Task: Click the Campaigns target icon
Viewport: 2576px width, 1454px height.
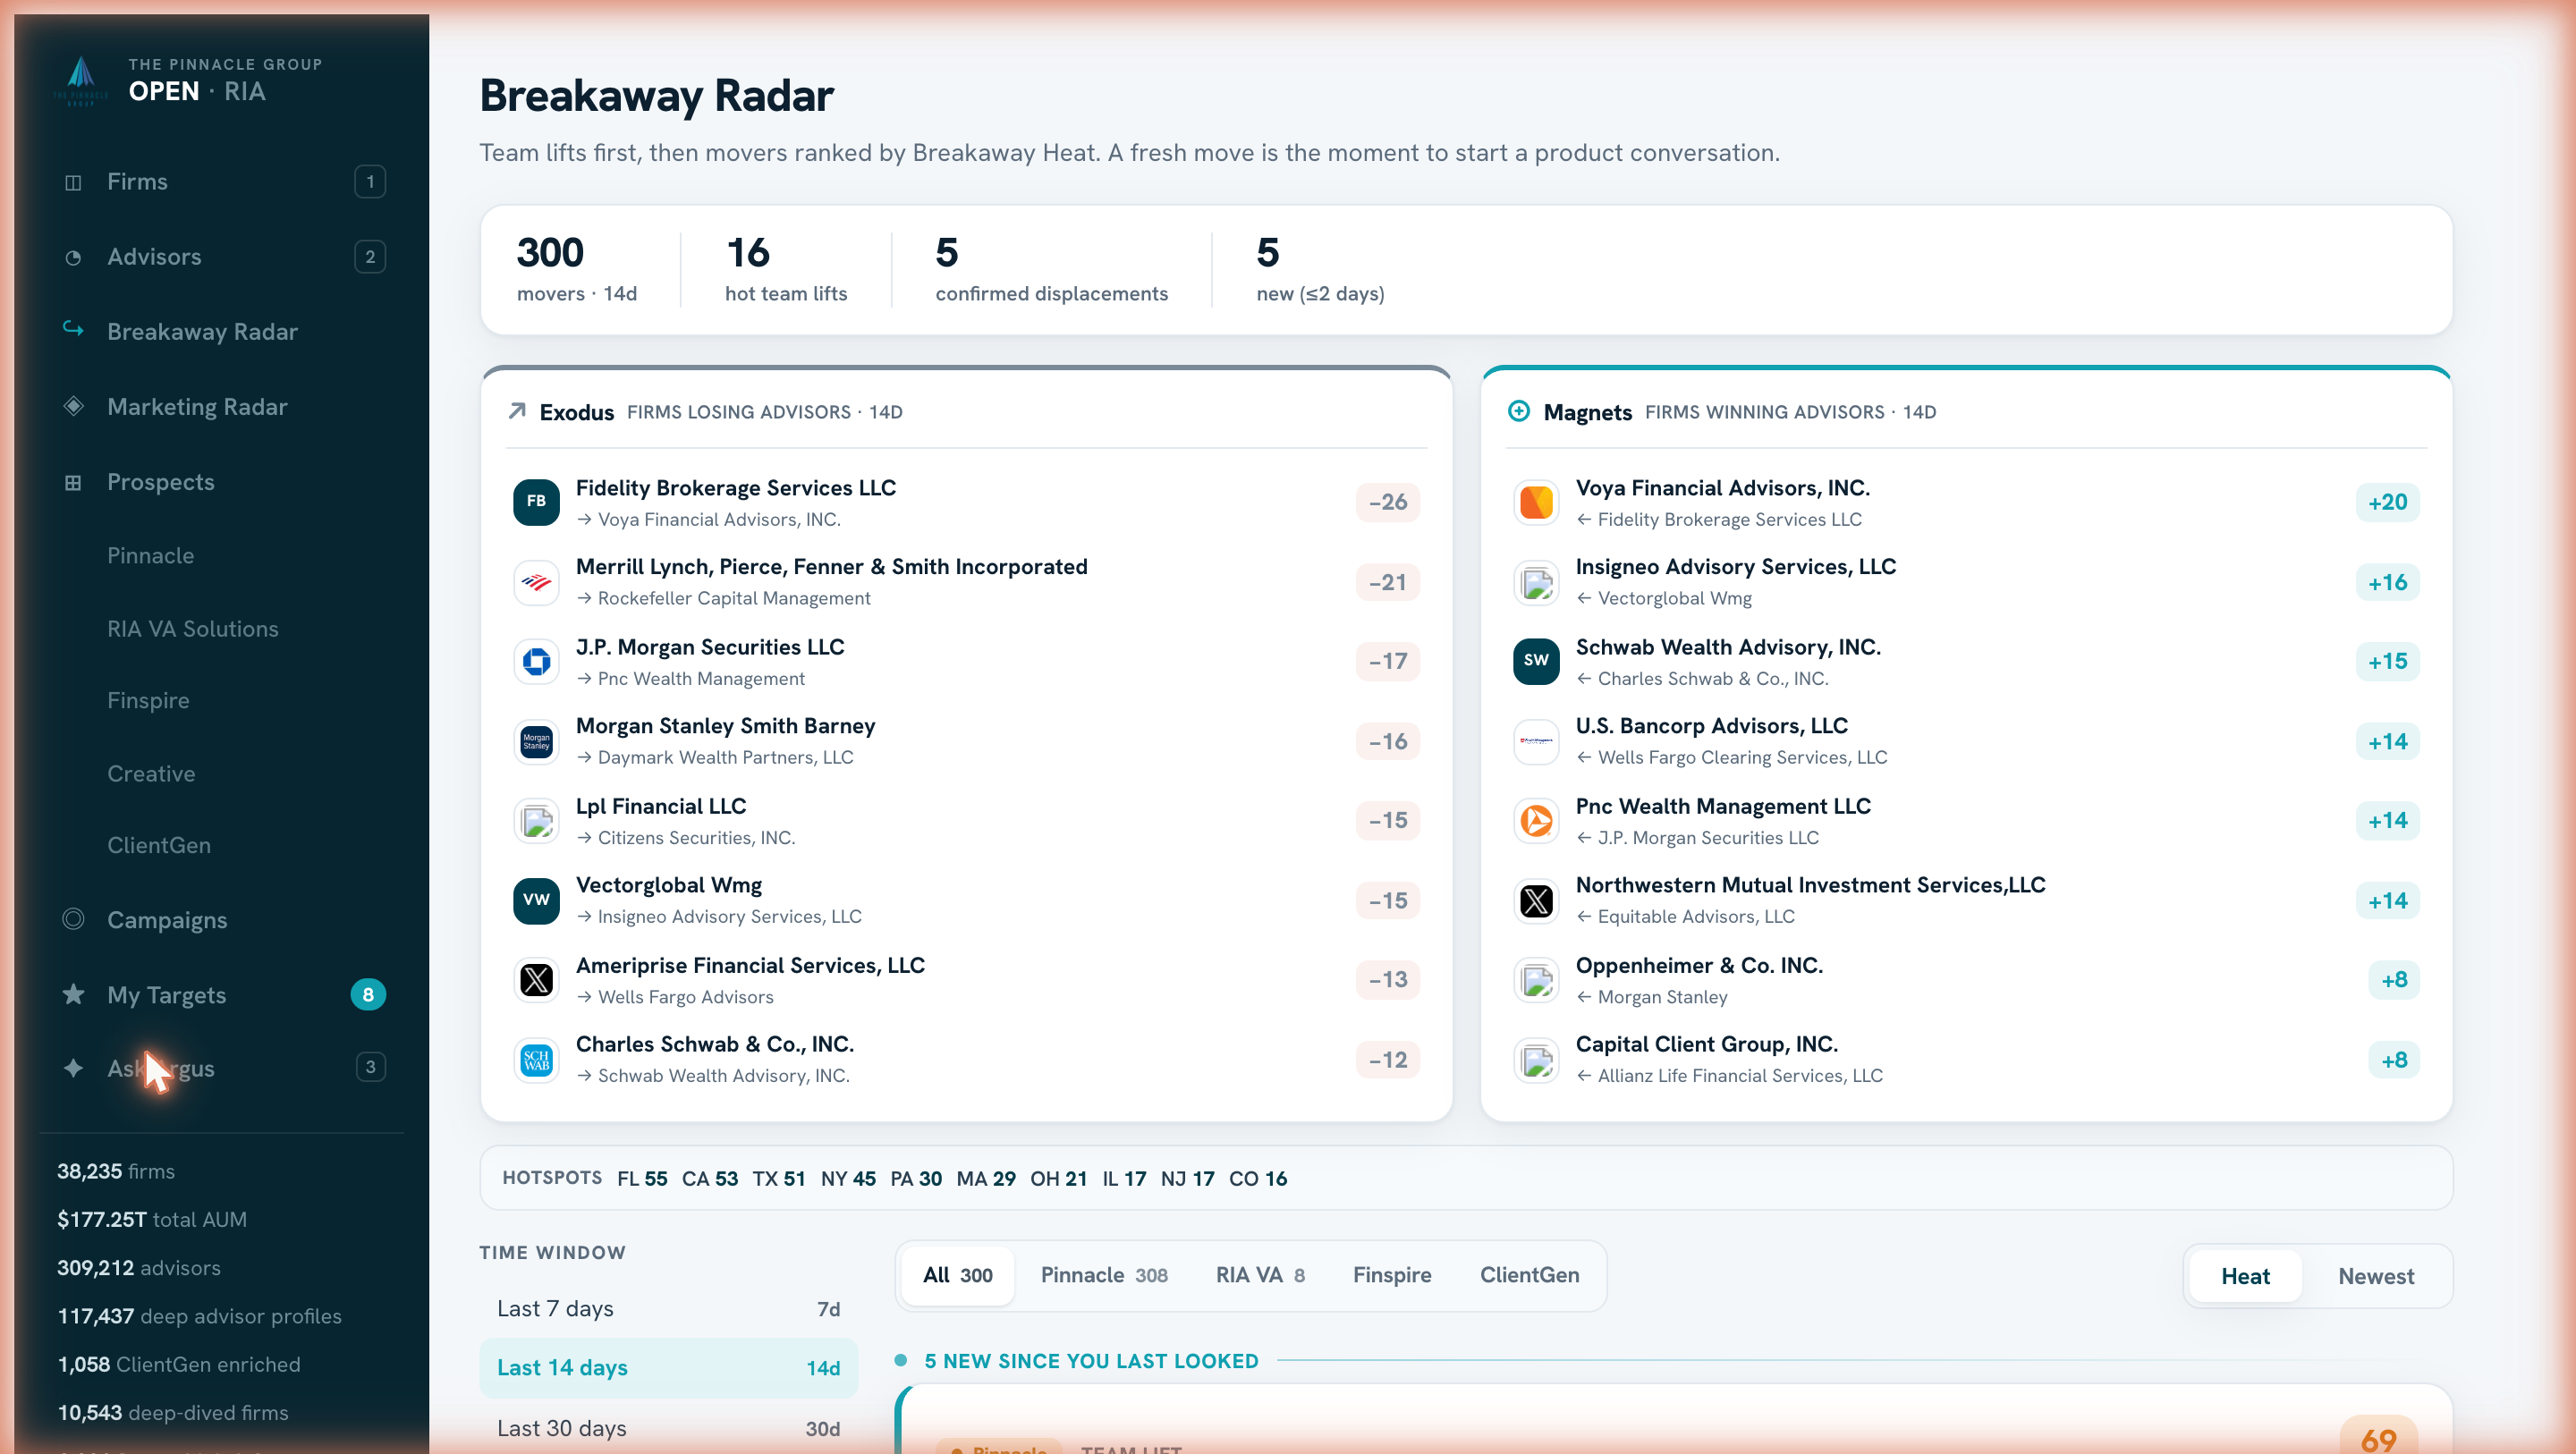Action: tap(73, 919)
